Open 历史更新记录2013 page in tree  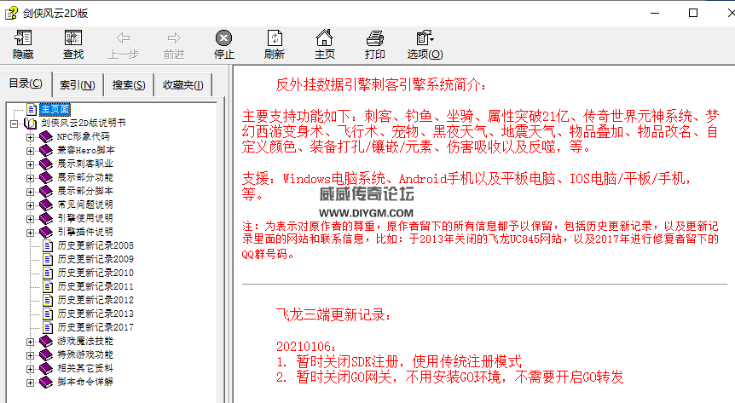(x=95, y=314)
